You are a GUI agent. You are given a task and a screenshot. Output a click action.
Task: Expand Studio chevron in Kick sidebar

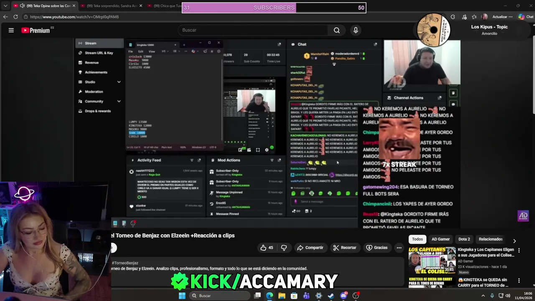[x=119, y=82]
